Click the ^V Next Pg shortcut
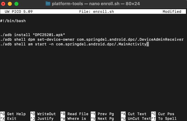 point(102,118)
